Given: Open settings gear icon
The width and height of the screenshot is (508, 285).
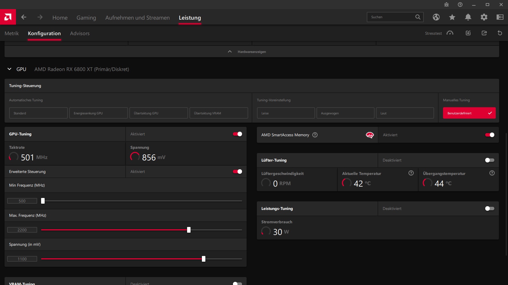Looking at the screenshot, I should point(484,17).
